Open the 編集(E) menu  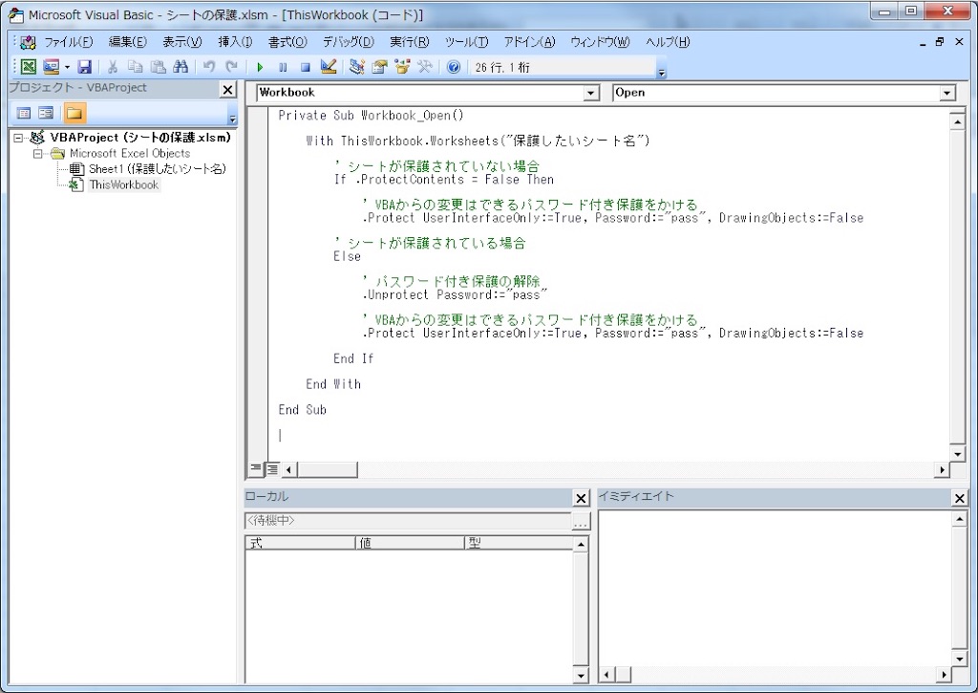coord(127,42)
